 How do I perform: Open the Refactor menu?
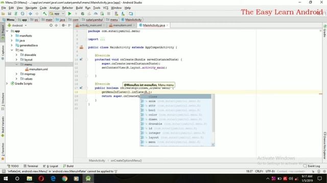(67, 8)
